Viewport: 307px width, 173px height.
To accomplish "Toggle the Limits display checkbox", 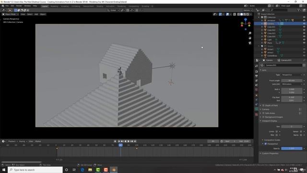I will pyautogui.click(x=277, y=132).
